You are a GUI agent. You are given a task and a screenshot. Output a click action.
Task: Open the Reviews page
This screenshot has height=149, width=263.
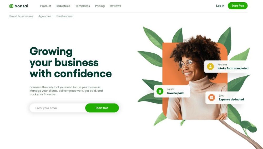click(x=115, y=6)
